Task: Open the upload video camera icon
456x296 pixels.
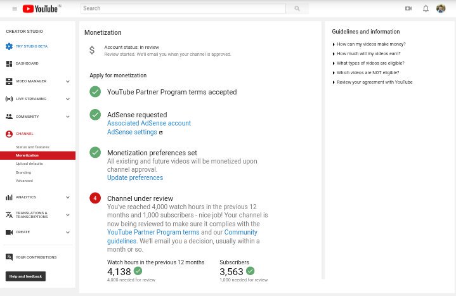Action: tap(408, 8)
